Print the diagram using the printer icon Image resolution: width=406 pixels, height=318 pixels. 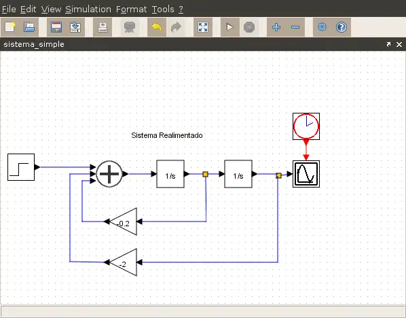[x=103, y=27]
